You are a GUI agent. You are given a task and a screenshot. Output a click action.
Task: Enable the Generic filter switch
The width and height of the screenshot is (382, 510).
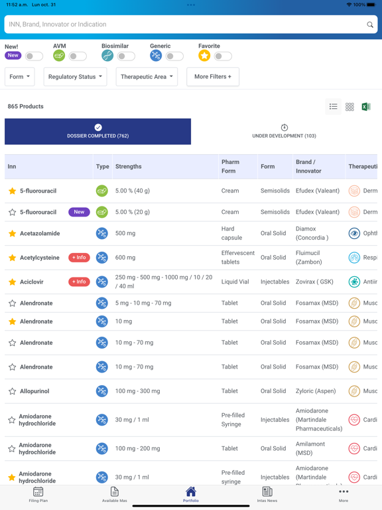[174, 56]
